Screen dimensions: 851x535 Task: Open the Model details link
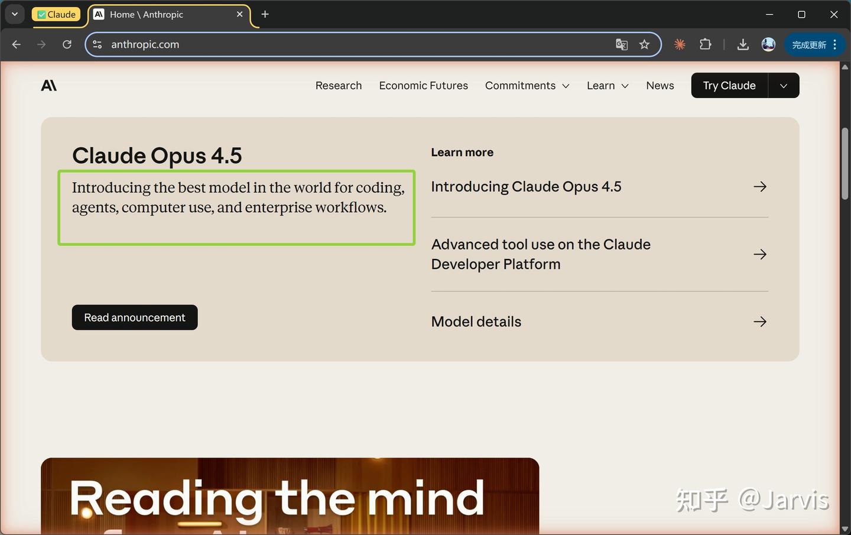(x=599, y=322)
